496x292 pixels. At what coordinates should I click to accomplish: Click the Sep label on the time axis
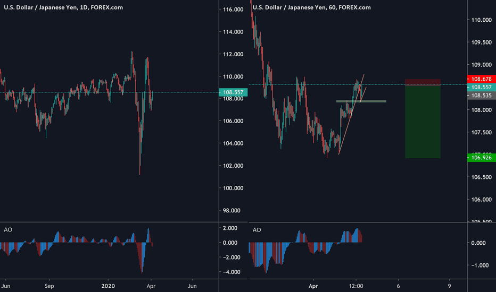[49, 286]
